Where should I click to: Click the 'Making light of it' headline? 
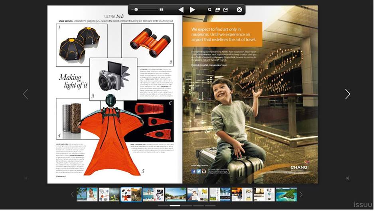click(x=73, y=81)
